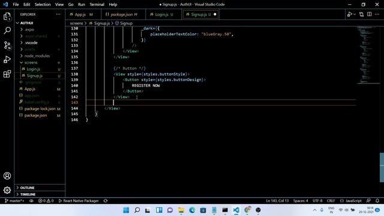Publish changes with the cloud icon
This screenshot has height=216, width=384.
[x=31, y=201]
